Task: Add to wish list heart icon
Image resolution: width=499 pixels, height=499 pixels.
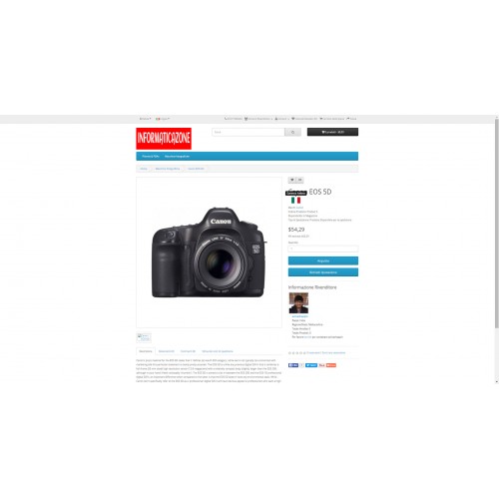Action: (x=292, y=180)
